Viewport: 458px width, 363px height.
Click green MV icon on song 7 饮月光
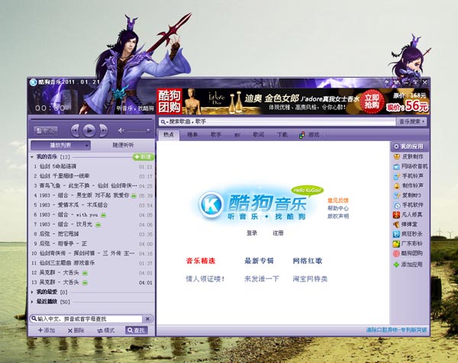(x=98, y=225)
